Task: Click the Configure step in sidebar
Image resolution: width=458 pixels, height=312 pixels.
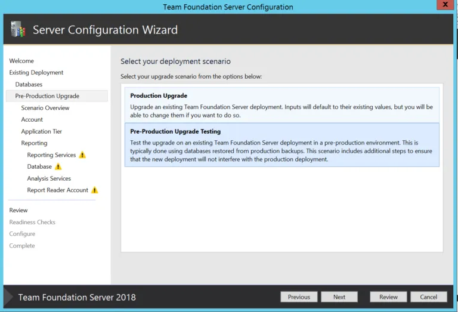Action: coord(22,234)
